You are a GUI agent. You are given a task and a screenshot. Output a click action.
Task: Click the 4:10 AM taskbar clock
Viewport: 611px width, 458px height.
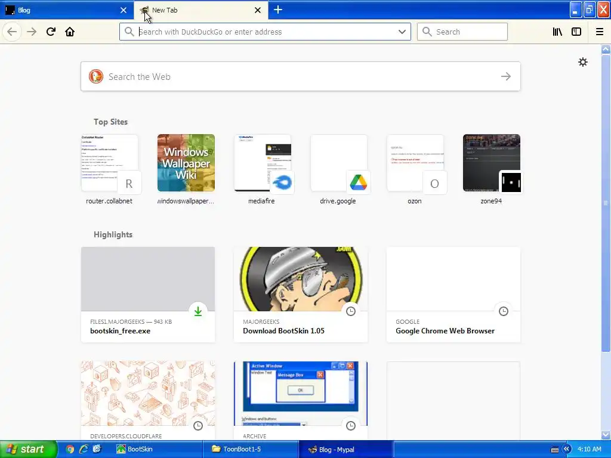(x=589, y=450)
